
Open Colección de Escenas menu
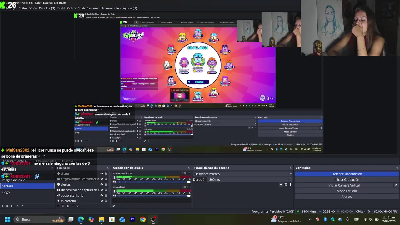(82, 8)
